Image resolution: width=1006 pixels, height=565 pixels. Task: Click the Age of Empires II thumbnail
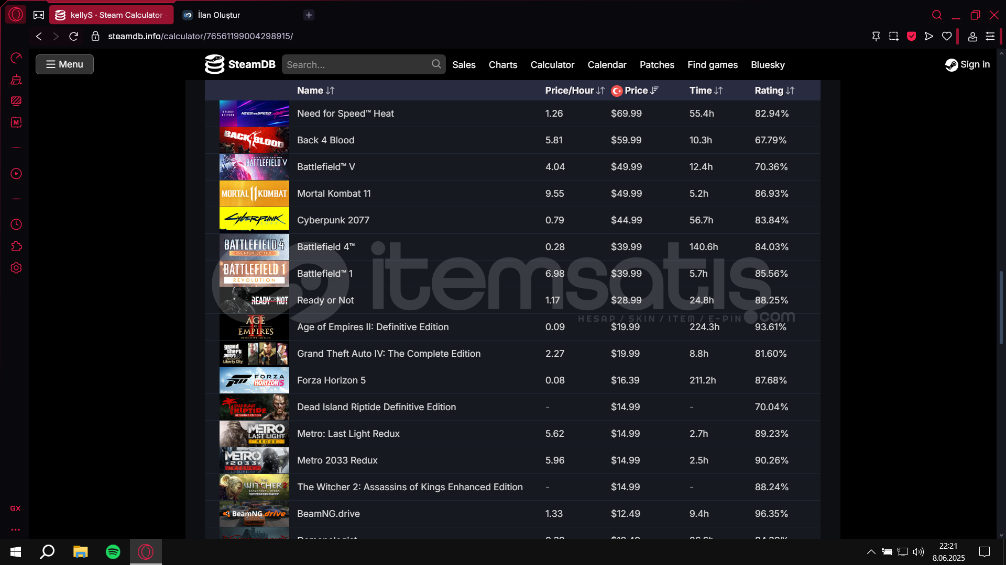pyautogui.click(x=254, y=327)
